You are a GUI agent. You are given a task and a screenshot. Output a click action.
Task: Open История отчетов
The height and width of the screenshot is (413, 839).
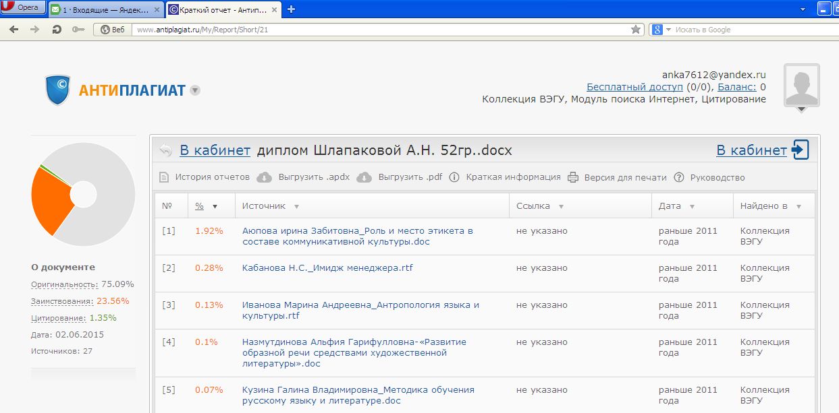click(212, 177)
